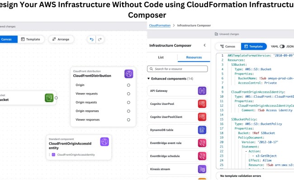The image size is (294, 180).
Task: Select the Origin requests connection port
Action: [128, 103]
